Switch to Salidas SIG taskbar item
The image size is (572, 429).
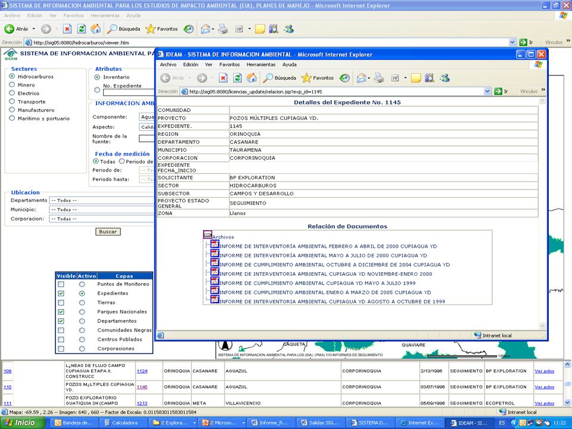click(x=321, y=423)
